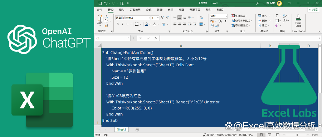The width and height of the screenshot is (322, 137).
Task: Click the Decrease Indent icon
Action: pyautogui.click(x=189, y=24)
